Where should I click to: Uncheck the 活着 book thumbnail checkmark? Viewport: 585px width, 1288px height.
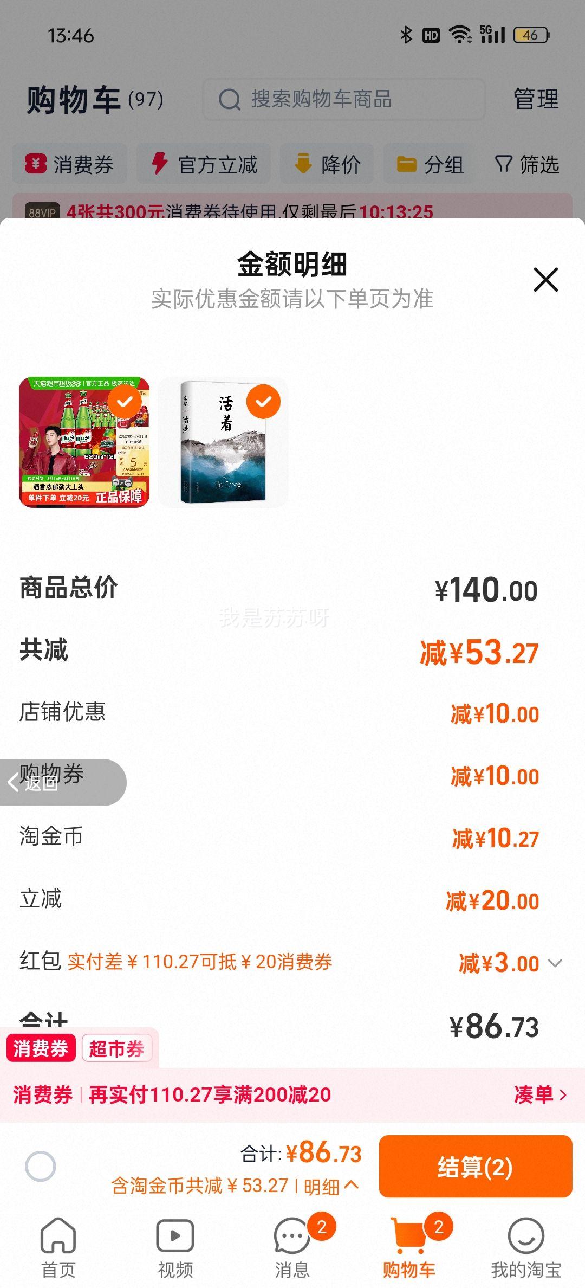coord(263,402)
